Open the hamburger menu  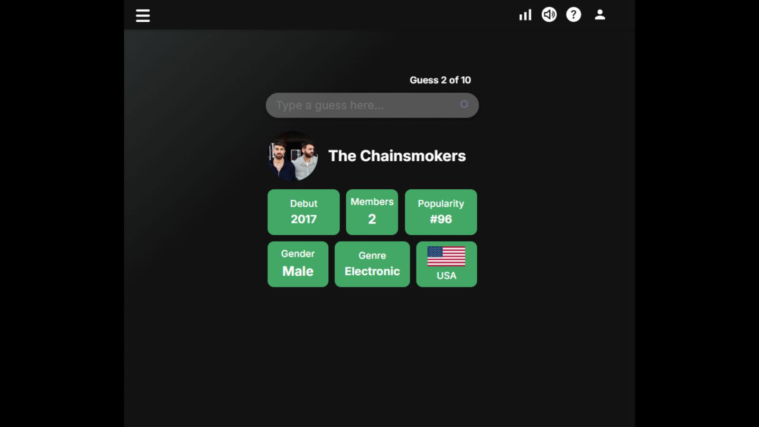pos(143,16)
